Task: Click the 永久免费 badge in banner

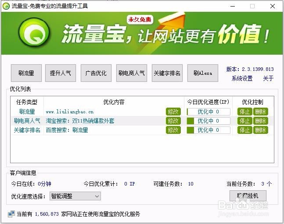Action: tap(140, 19)
